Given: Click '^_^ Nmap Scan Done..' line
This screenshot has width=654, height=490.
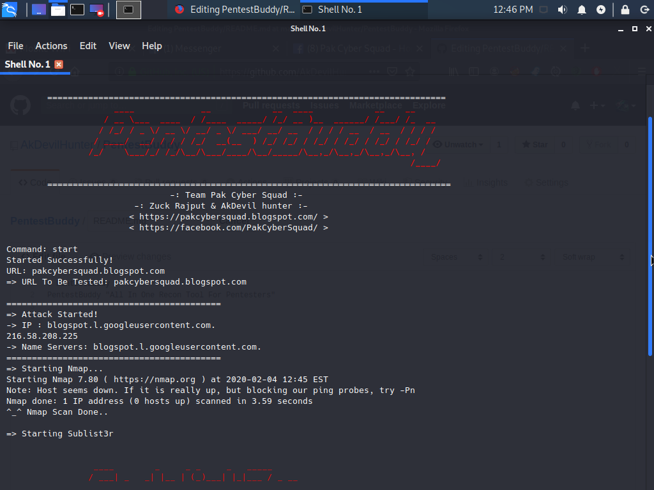Looking at the screenshot, I should tap(57, 412).
